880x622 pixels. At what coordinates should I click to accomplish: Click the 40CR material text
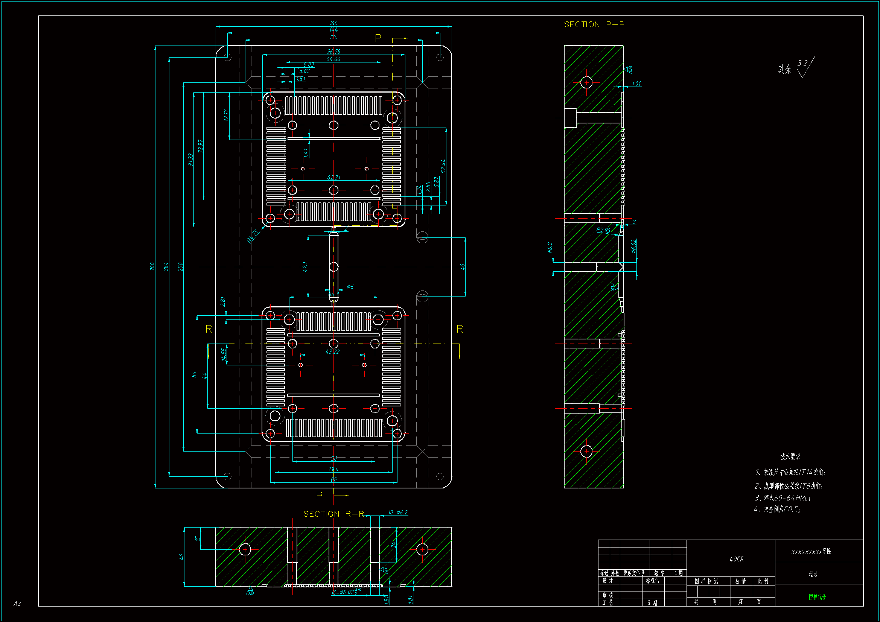point(736,559)
